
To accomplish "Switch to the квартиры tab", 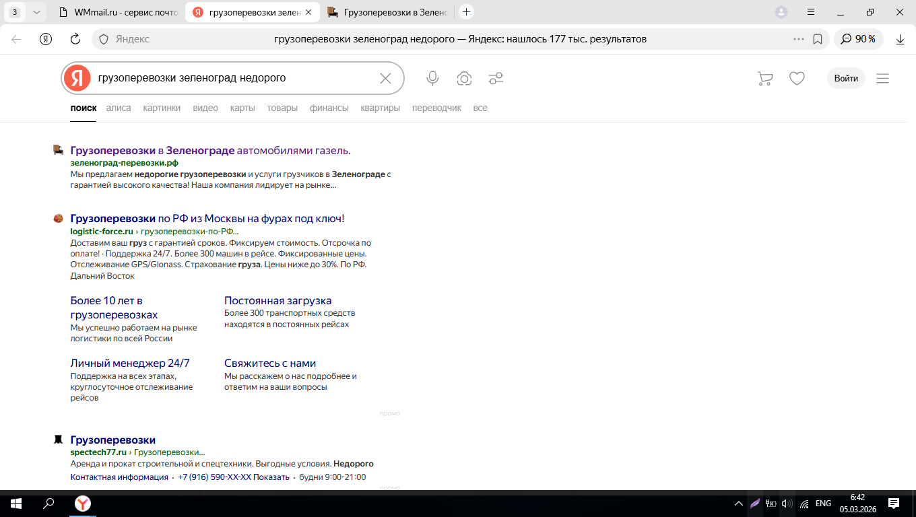I will click(381, 108).
